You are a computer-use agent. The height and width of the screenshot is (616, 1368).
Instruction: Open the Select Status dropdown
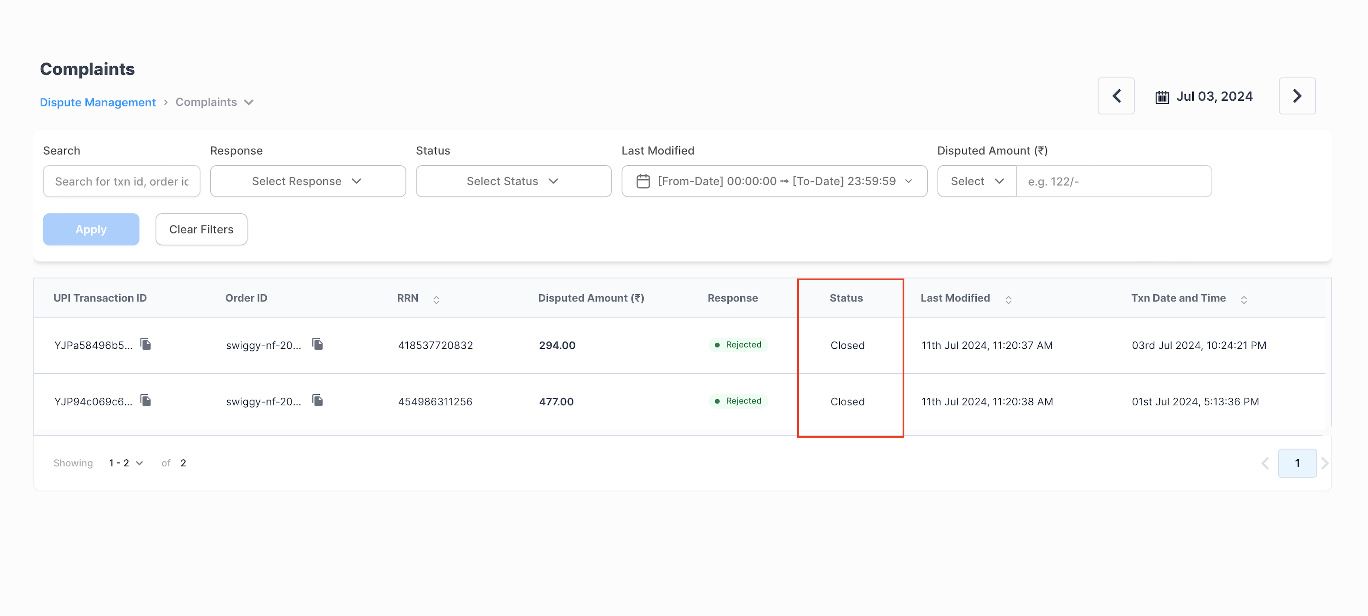(x=513, y=182)
